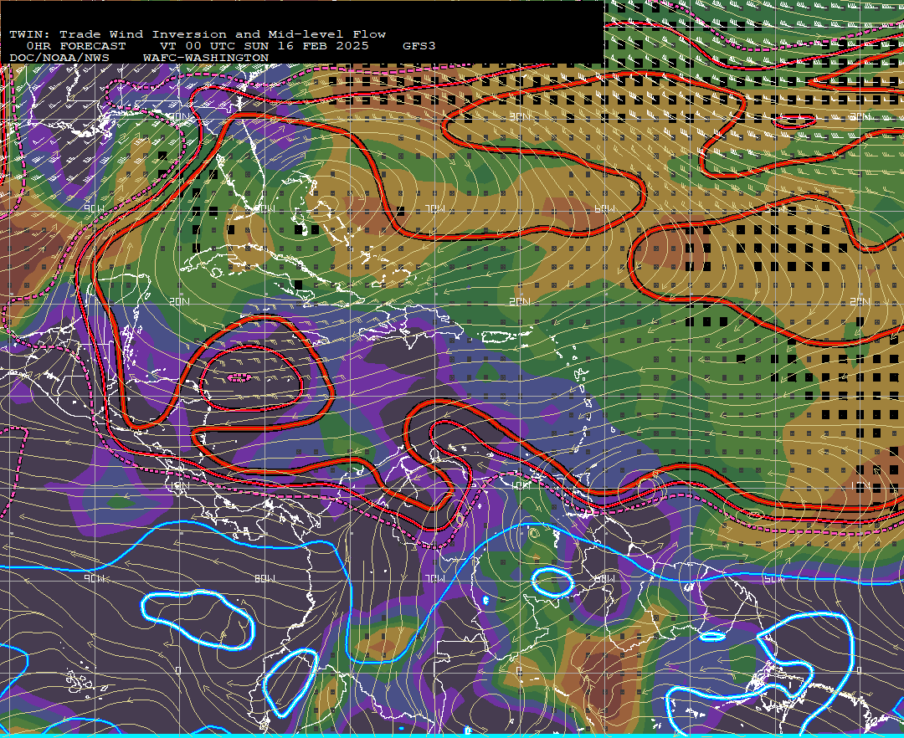Click the '70W' longitude label over Colombia
This screenshot has width=904, height=738.
coord(435,578)
